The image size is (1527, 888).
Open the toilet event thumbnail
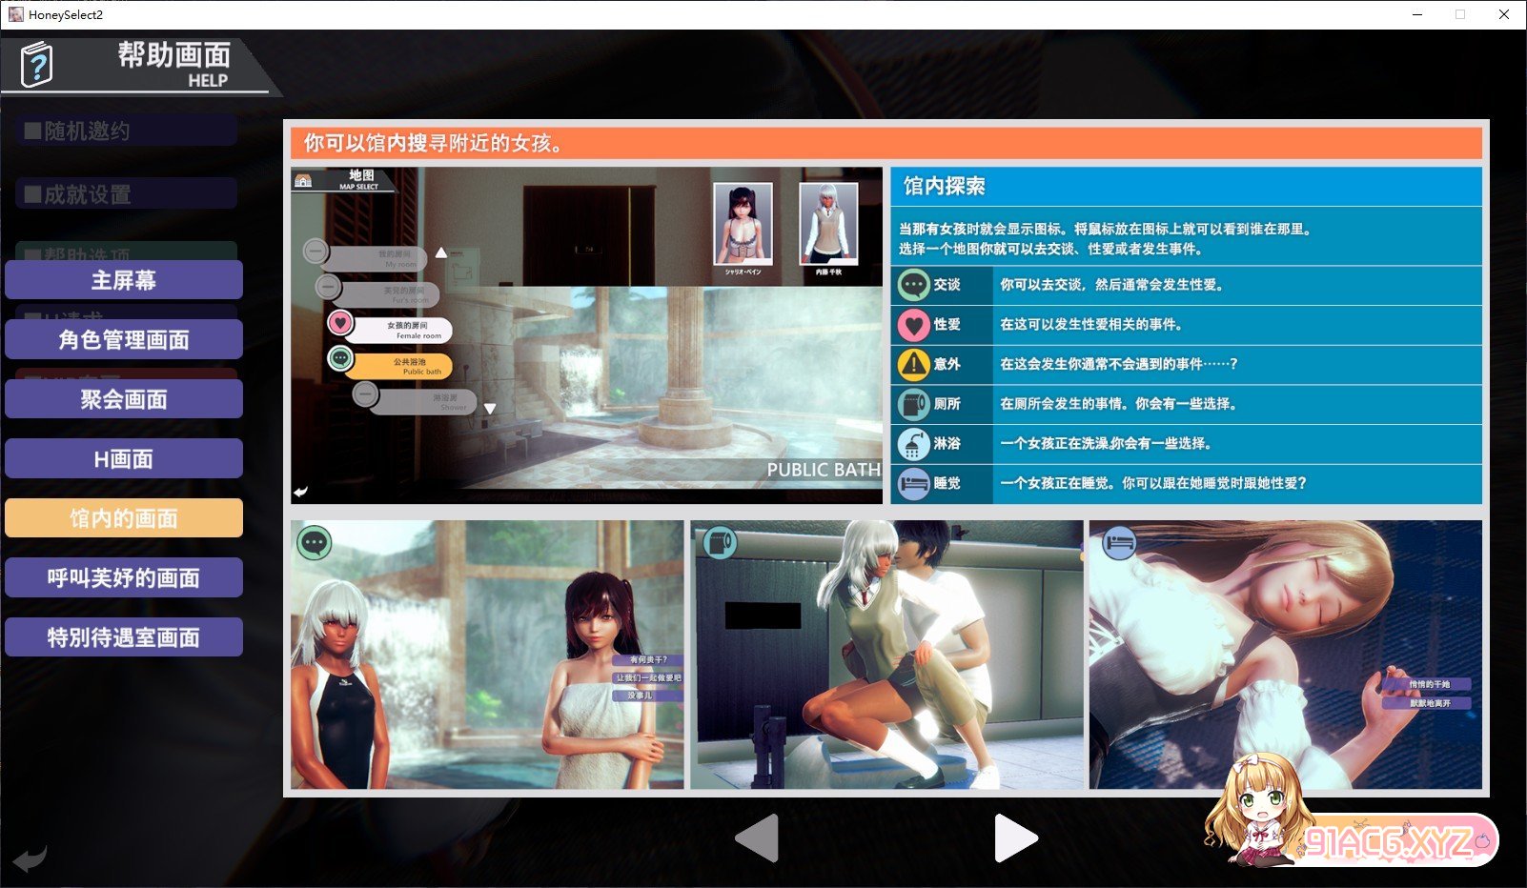[886, 655]
